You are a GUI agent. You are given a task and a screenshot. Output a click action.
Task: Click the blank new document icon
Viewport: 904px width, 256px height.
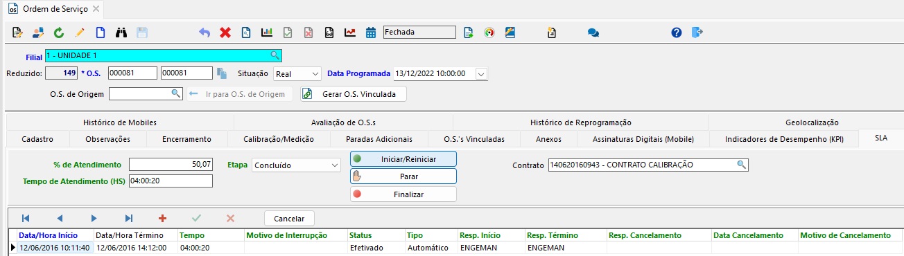(101, 33)
